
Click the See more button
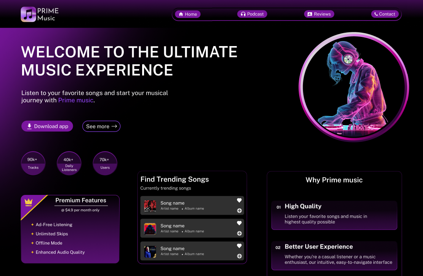(x=101, y=126)
